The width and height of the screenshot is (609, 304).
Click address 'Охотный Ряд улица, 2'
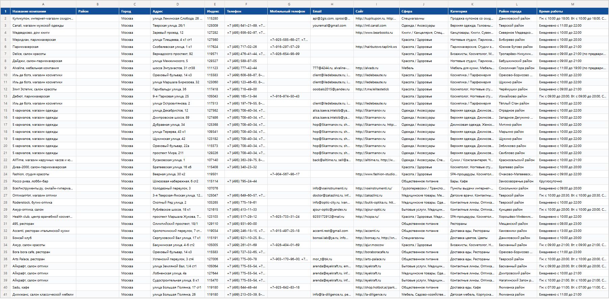coord(178,203)
